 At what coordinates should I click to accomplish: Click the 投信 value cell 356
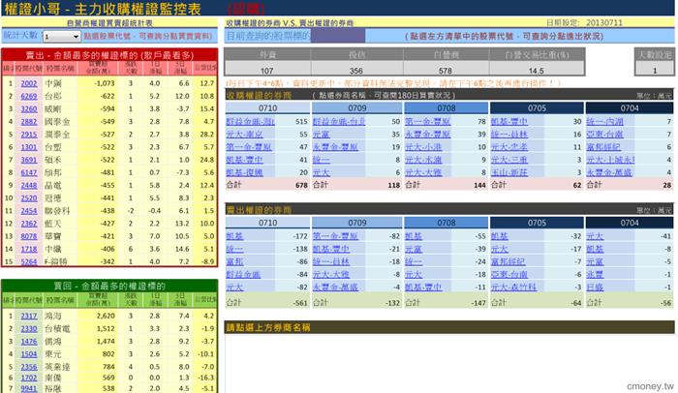356,69
